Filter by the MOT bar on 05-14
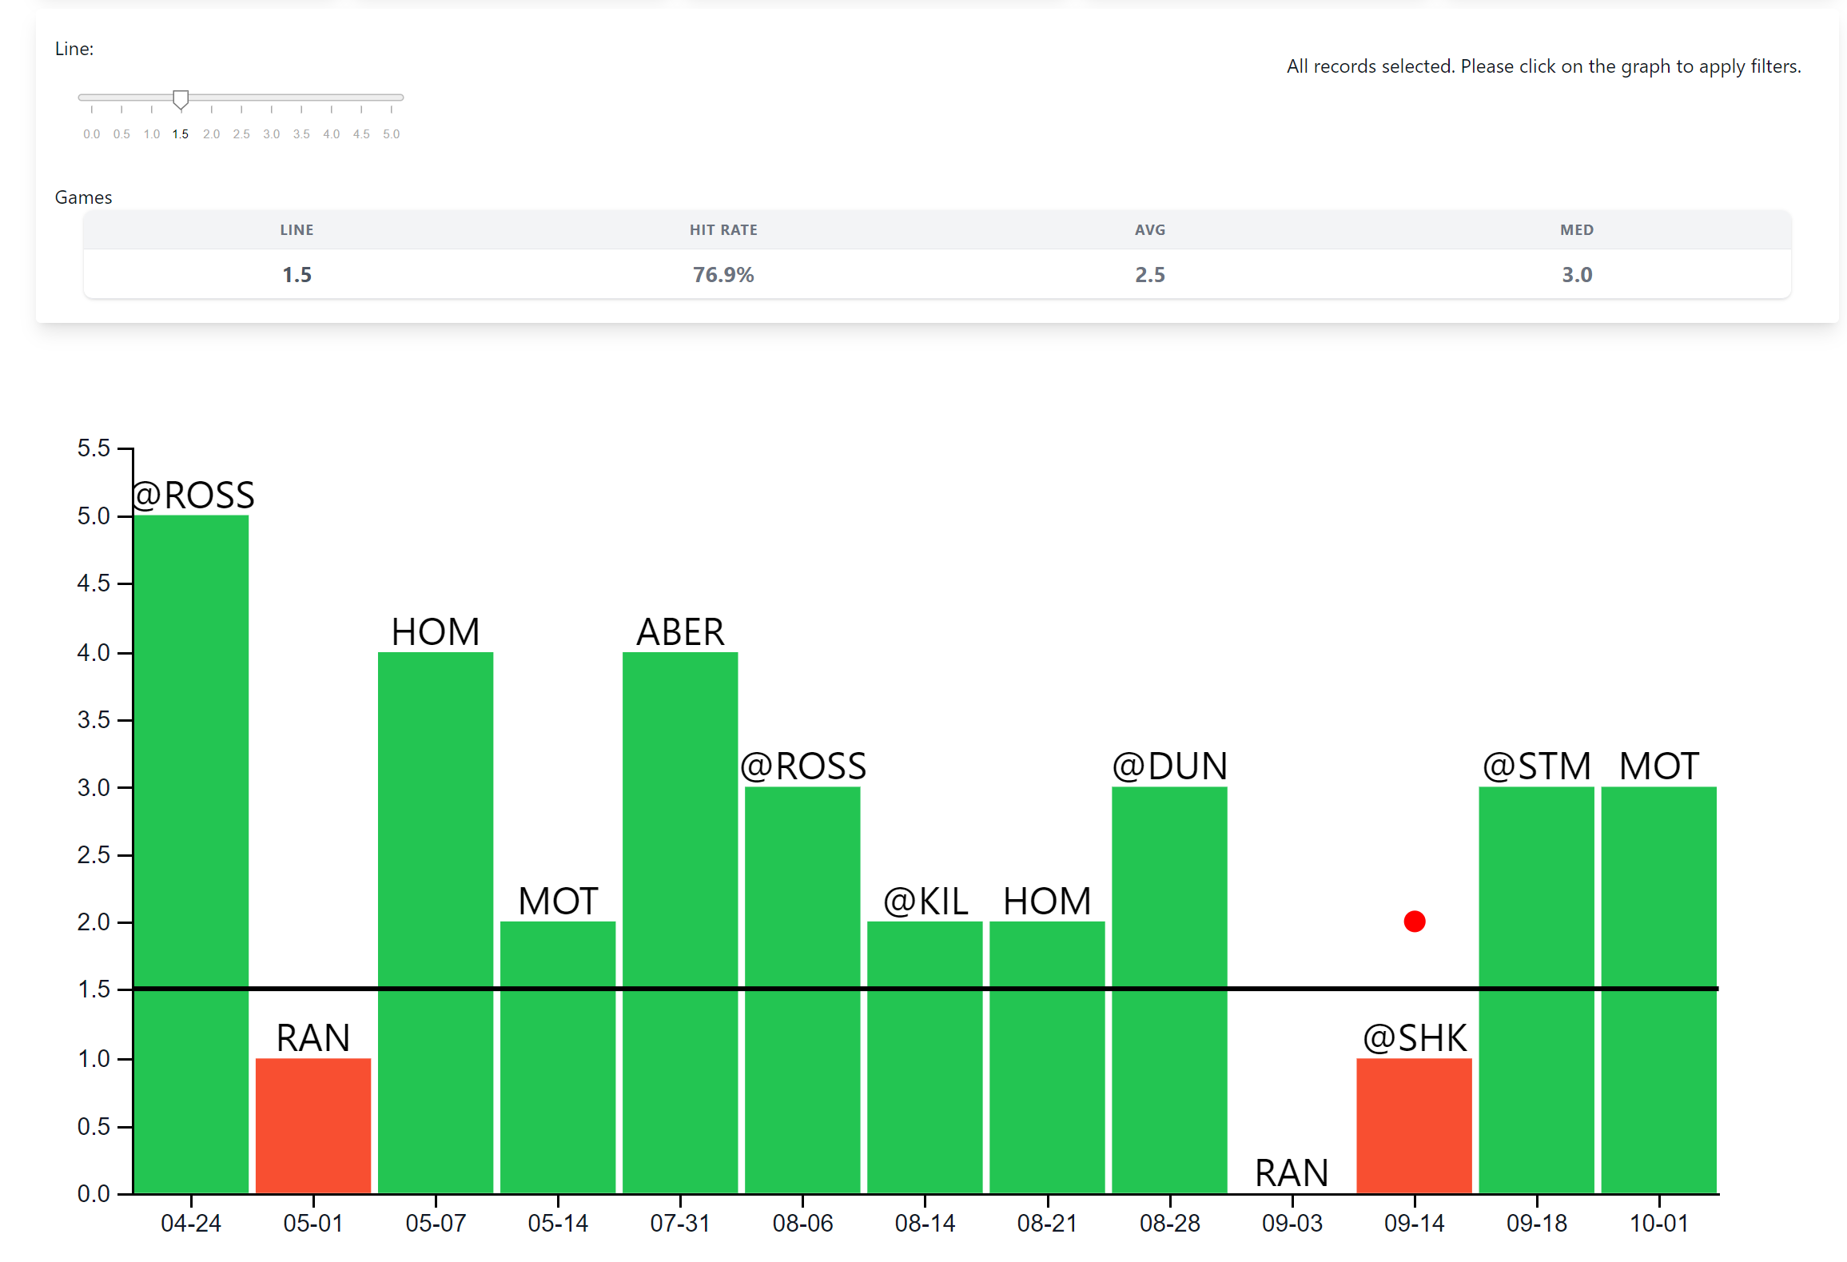The height and width of the screenshot is (1262, 1847). 557,1057
